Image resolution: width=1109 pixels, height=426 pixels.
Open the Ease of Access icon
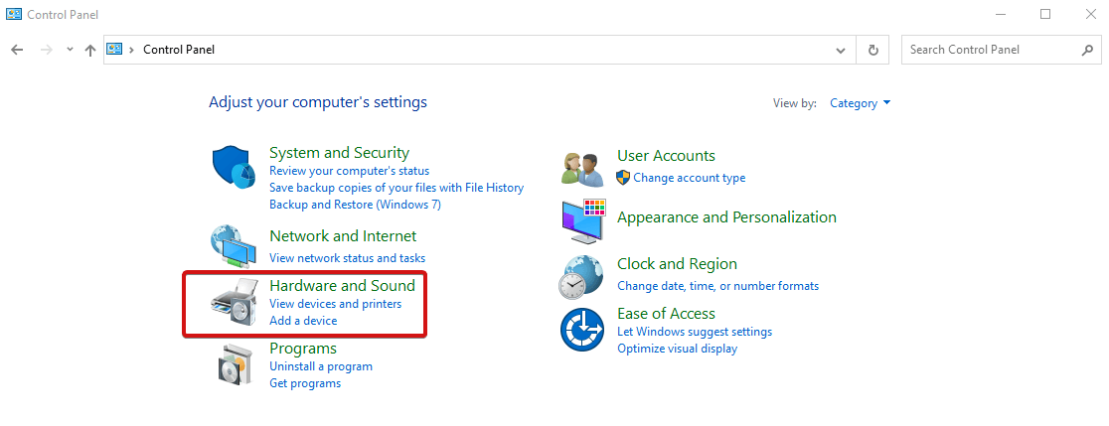(x=582, y=330)
